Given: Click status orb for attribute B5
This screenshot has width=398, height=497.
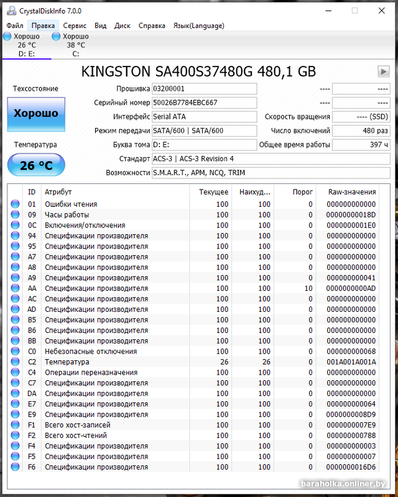Looking at the screenshot, I should coord(15,319).
